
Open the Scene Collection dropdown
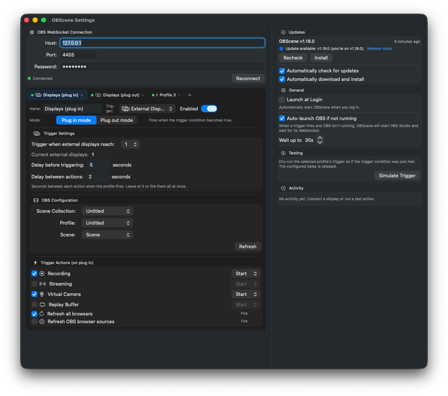[107, 211]
